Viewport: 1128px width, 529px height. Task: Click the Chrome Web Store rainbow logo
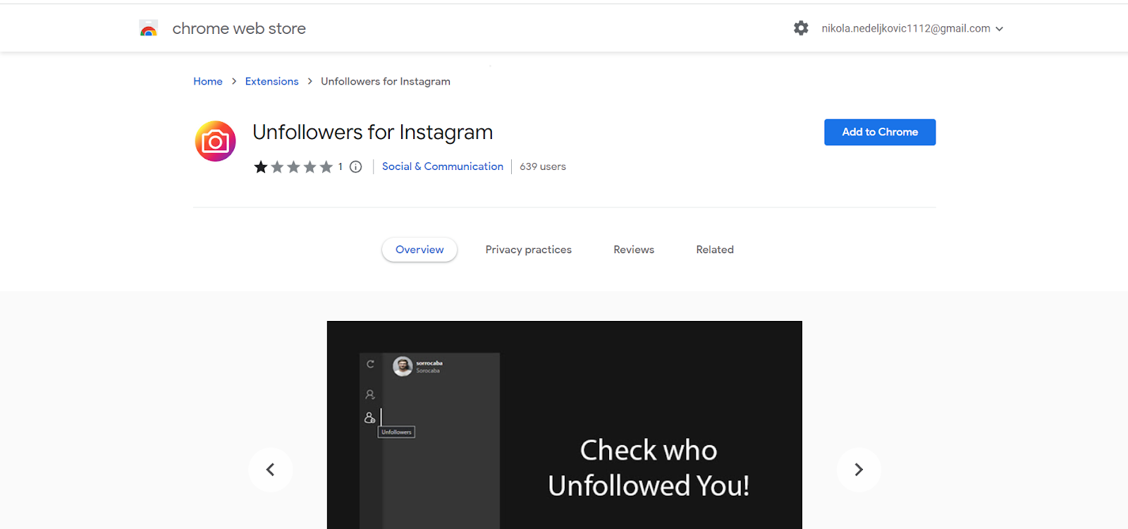[x=148, y=29]
